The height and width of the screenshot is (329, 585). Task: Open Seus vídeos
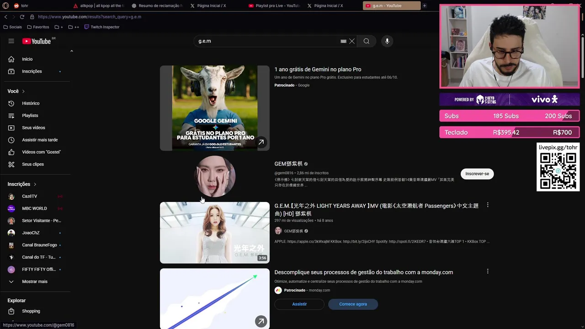click(36, 127)
